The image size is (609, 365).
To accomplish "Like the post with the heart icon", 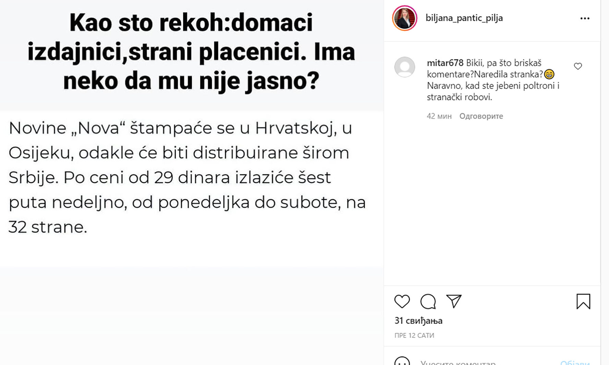I will (x=402, y=301).
